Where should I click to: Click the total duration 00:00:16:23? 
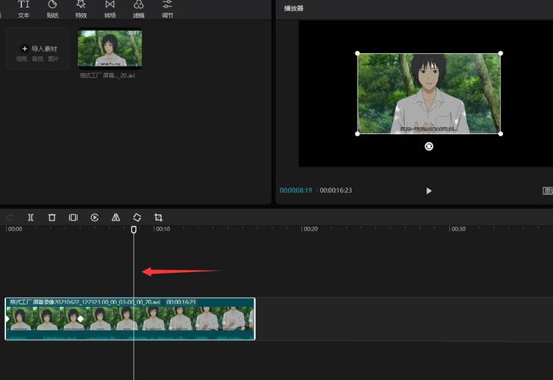tap(336, 191)
